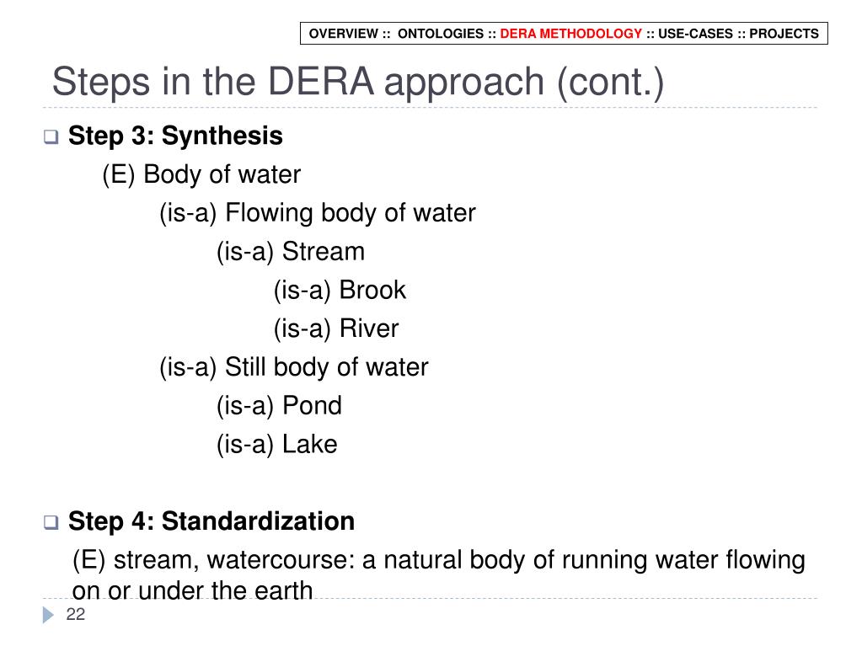Screen dimensions: 862x646
Task: Click the (is-a) Brook leaf item
Action: click(x=340, y=290)
